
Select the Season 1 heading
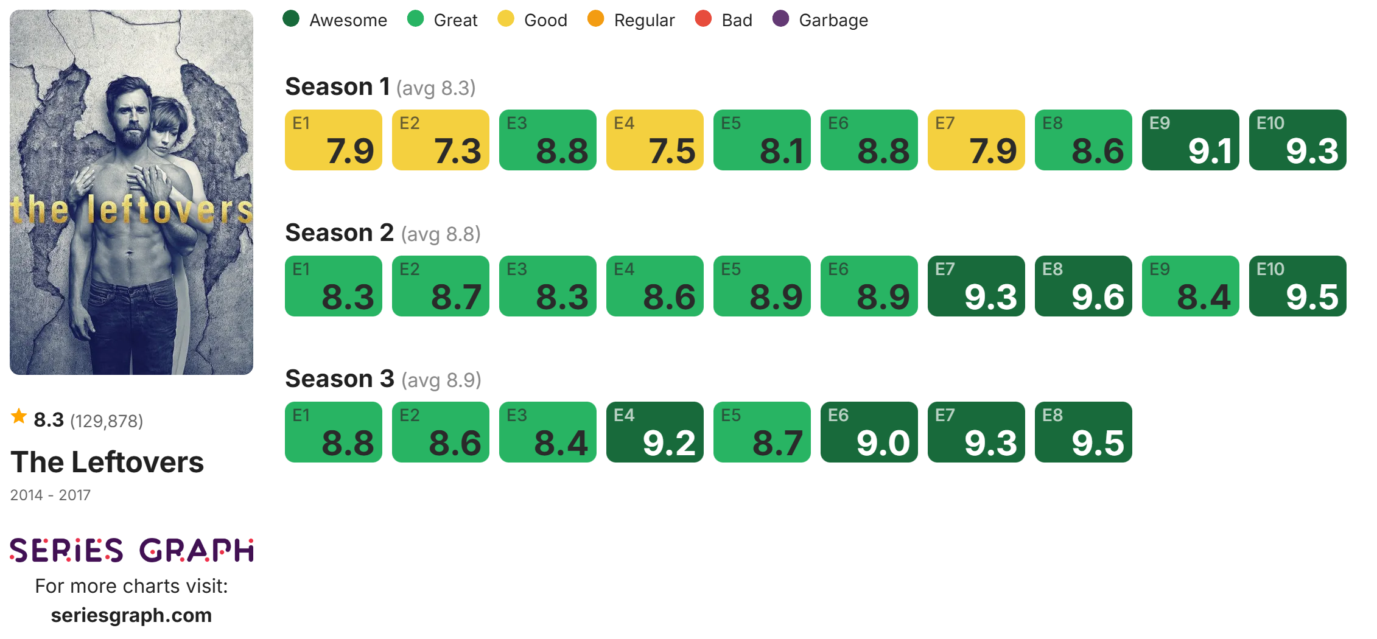[337, 87]
